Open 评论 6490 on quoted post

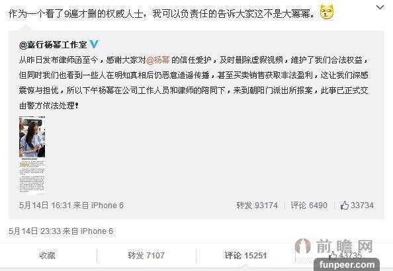pos(309,206)
